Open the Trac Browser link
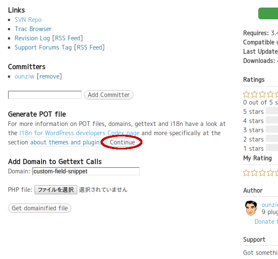Image resolution: width=278 pixels, height=259 pixels. [33, 29]
